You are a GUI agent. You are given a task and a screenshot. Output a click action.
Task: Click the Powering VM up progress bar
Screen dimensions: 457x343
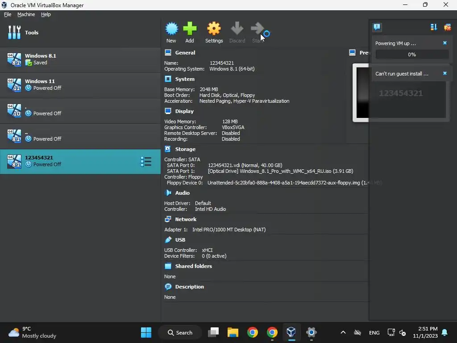(x=412, y=54)
